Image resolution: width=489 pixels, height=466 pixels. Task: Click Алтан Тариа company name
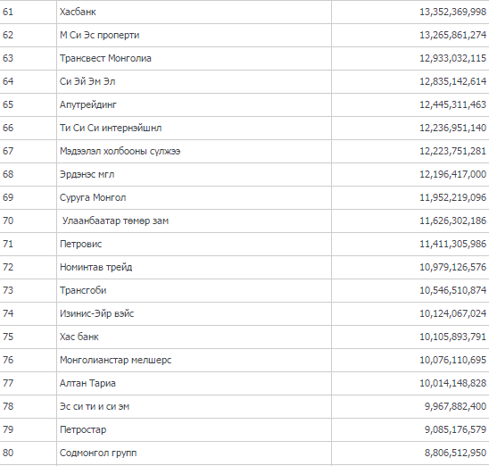pos(87,383)
